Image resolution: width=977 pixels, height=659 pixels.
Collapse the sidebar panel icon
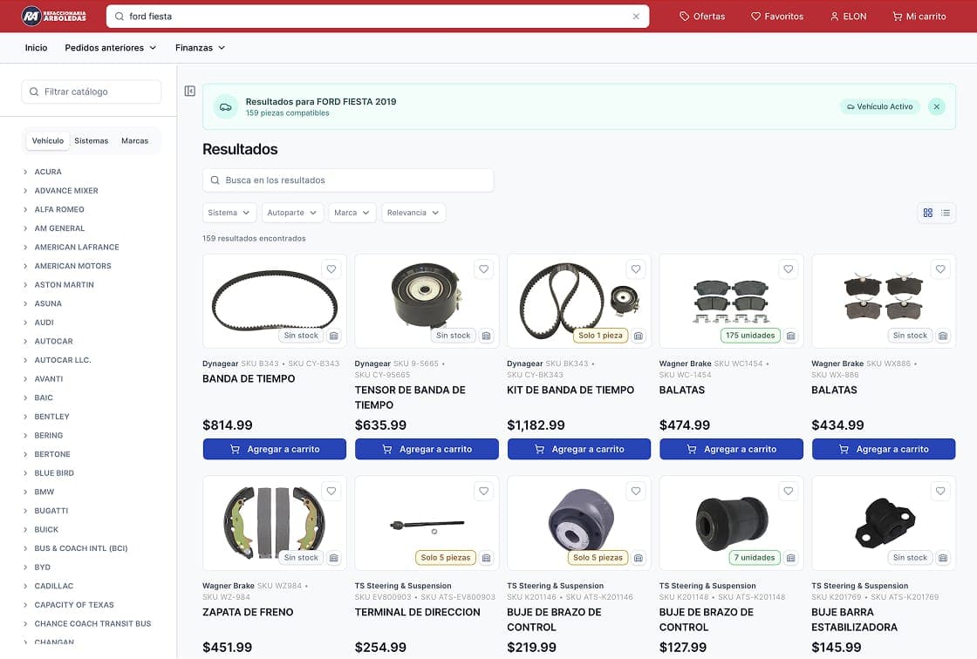point(190,91)
